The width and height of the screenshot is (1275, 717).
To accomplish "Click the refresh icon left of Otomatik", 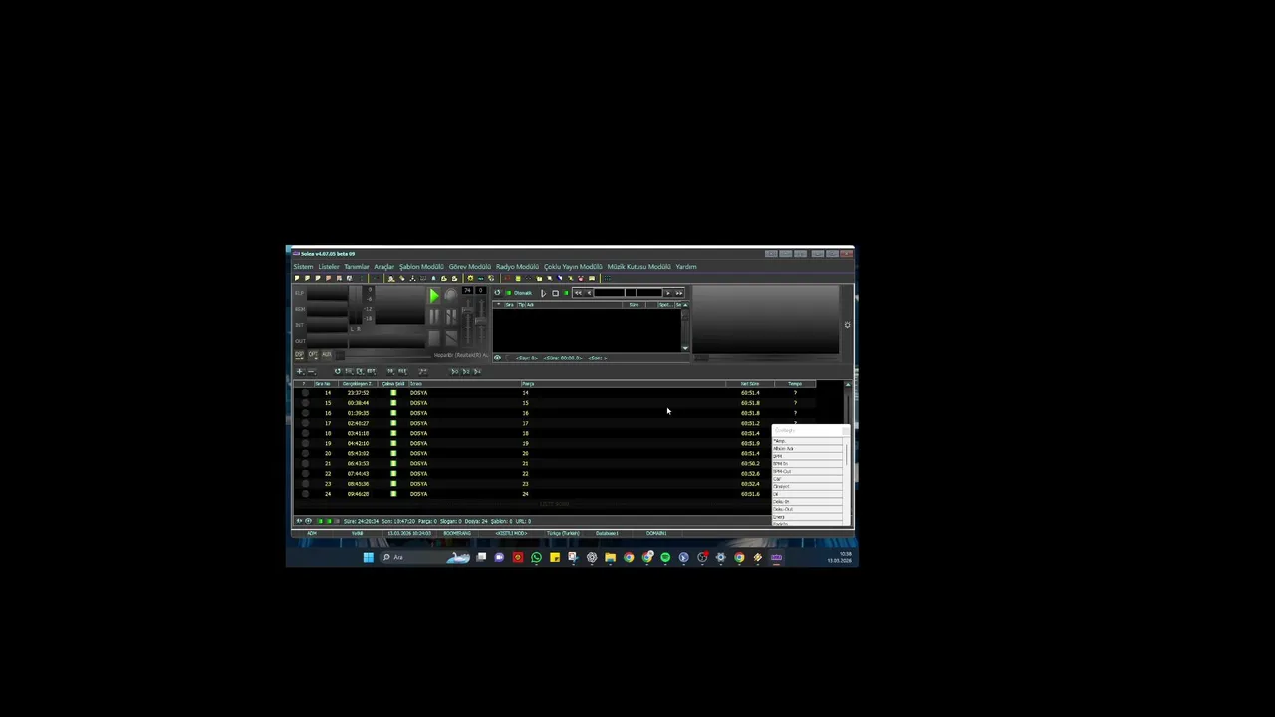I will tap(497, 293).
